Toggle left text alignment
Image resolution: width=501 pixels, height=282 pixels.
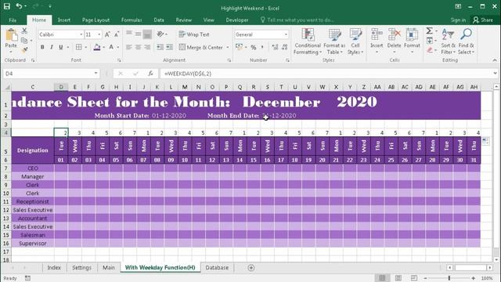click(128, 47)
